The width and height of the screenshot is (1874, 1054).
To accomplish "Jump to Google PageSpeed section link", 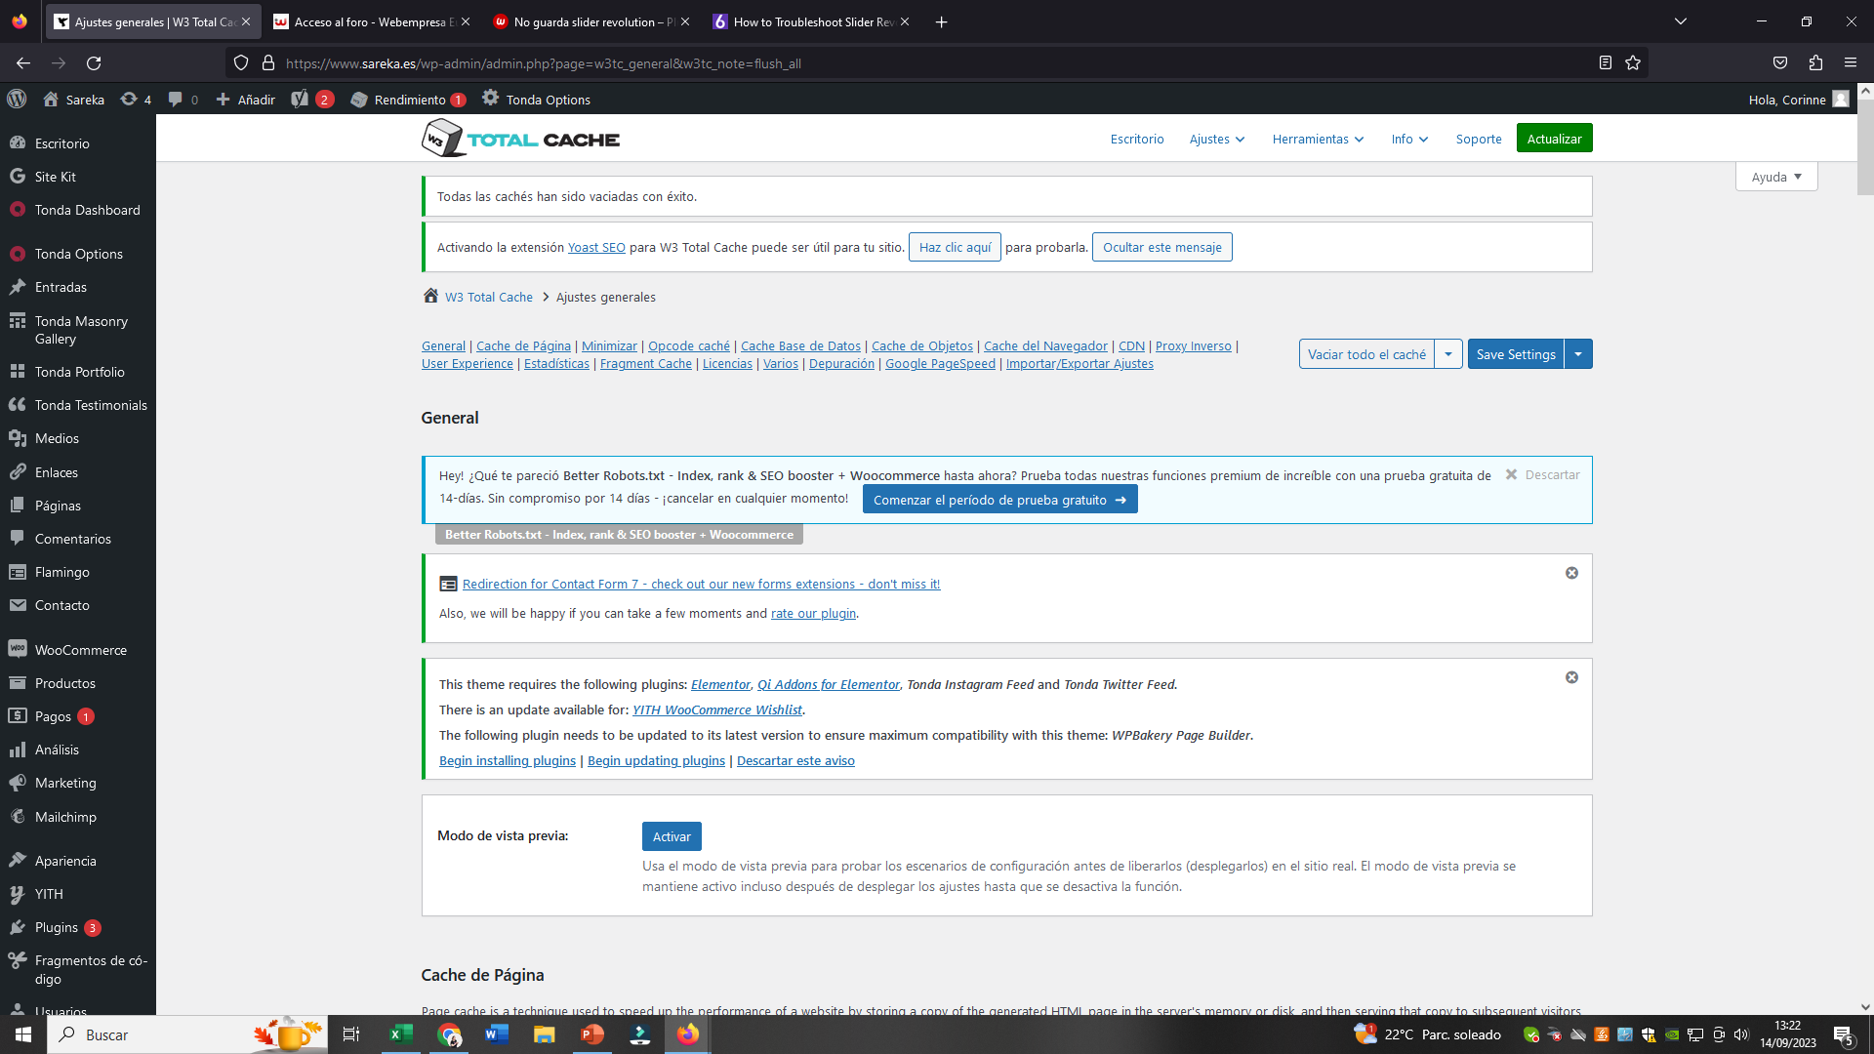I will click(x=940, y=363).
